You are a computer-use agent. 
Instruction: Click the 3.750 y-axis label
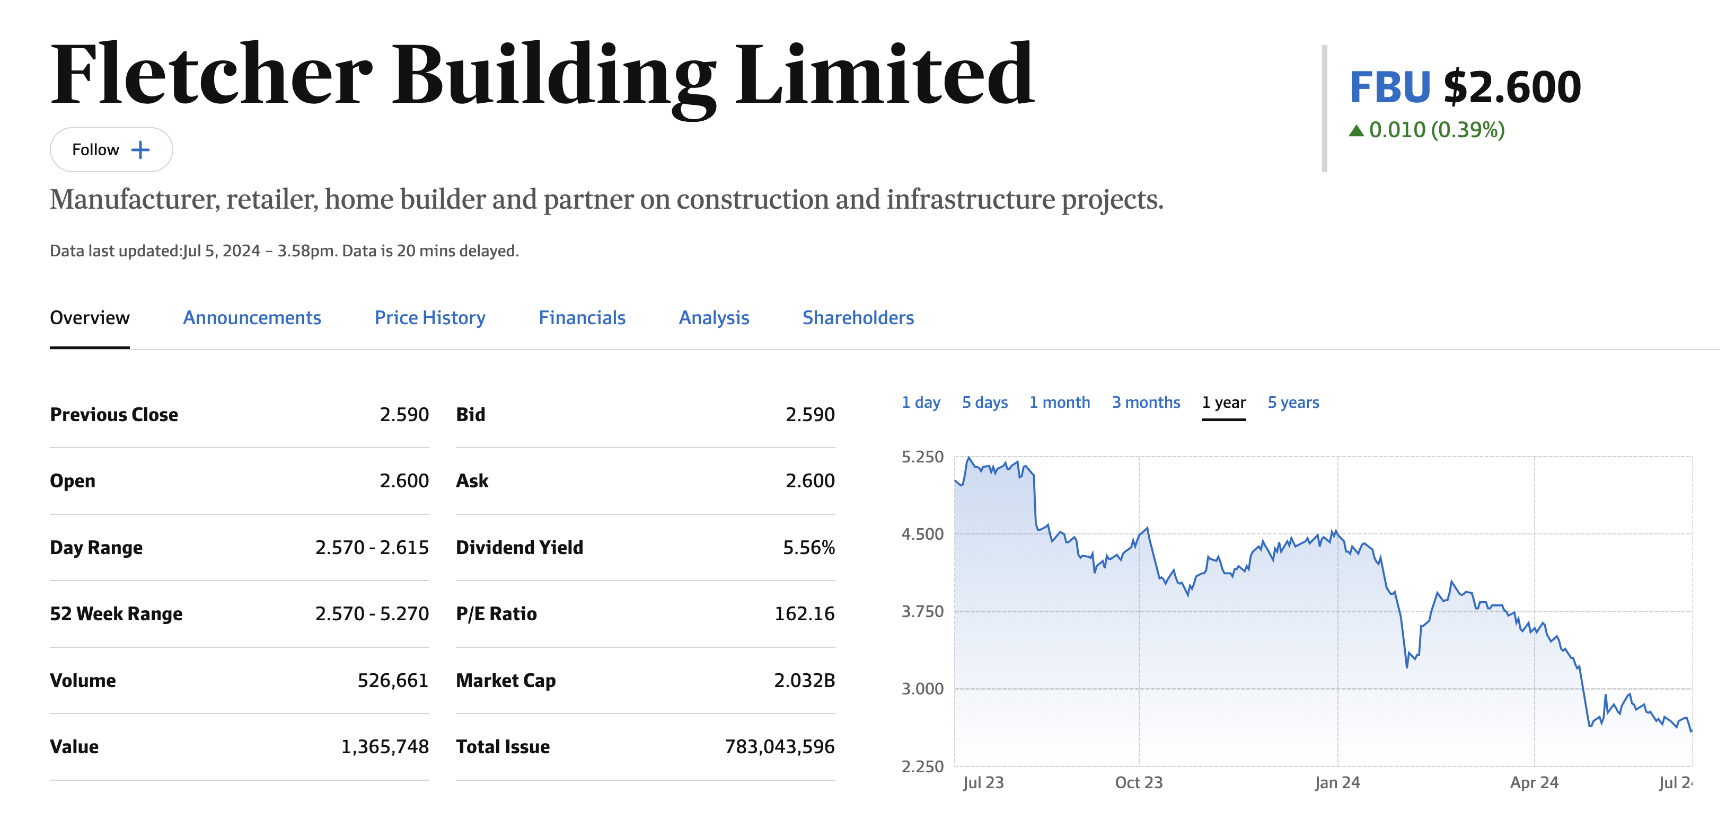pyautogui.click(x=922, y=611)
